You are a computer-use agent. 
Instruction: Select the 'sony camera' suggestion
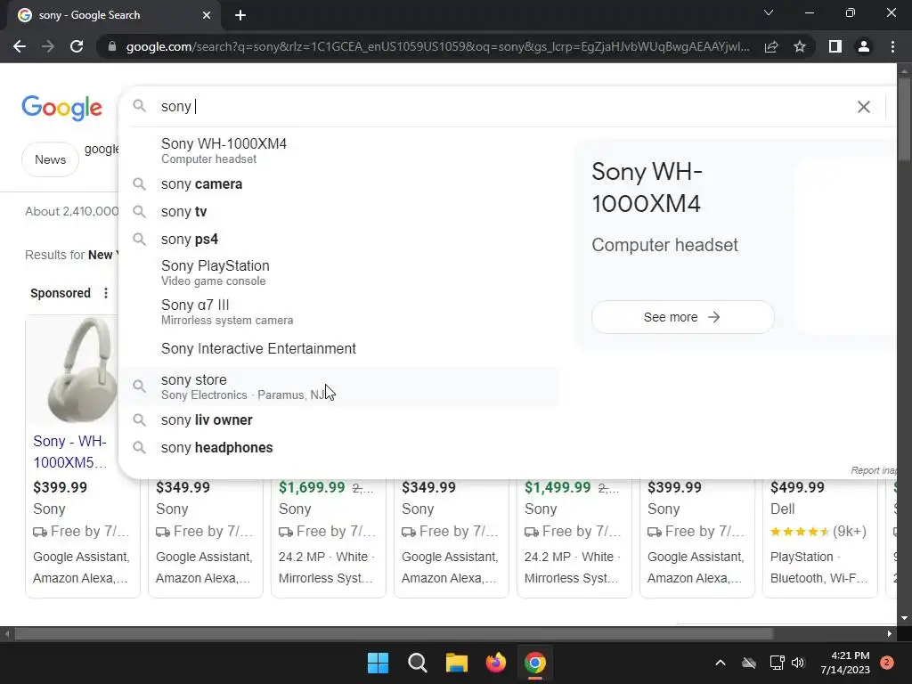340,183
